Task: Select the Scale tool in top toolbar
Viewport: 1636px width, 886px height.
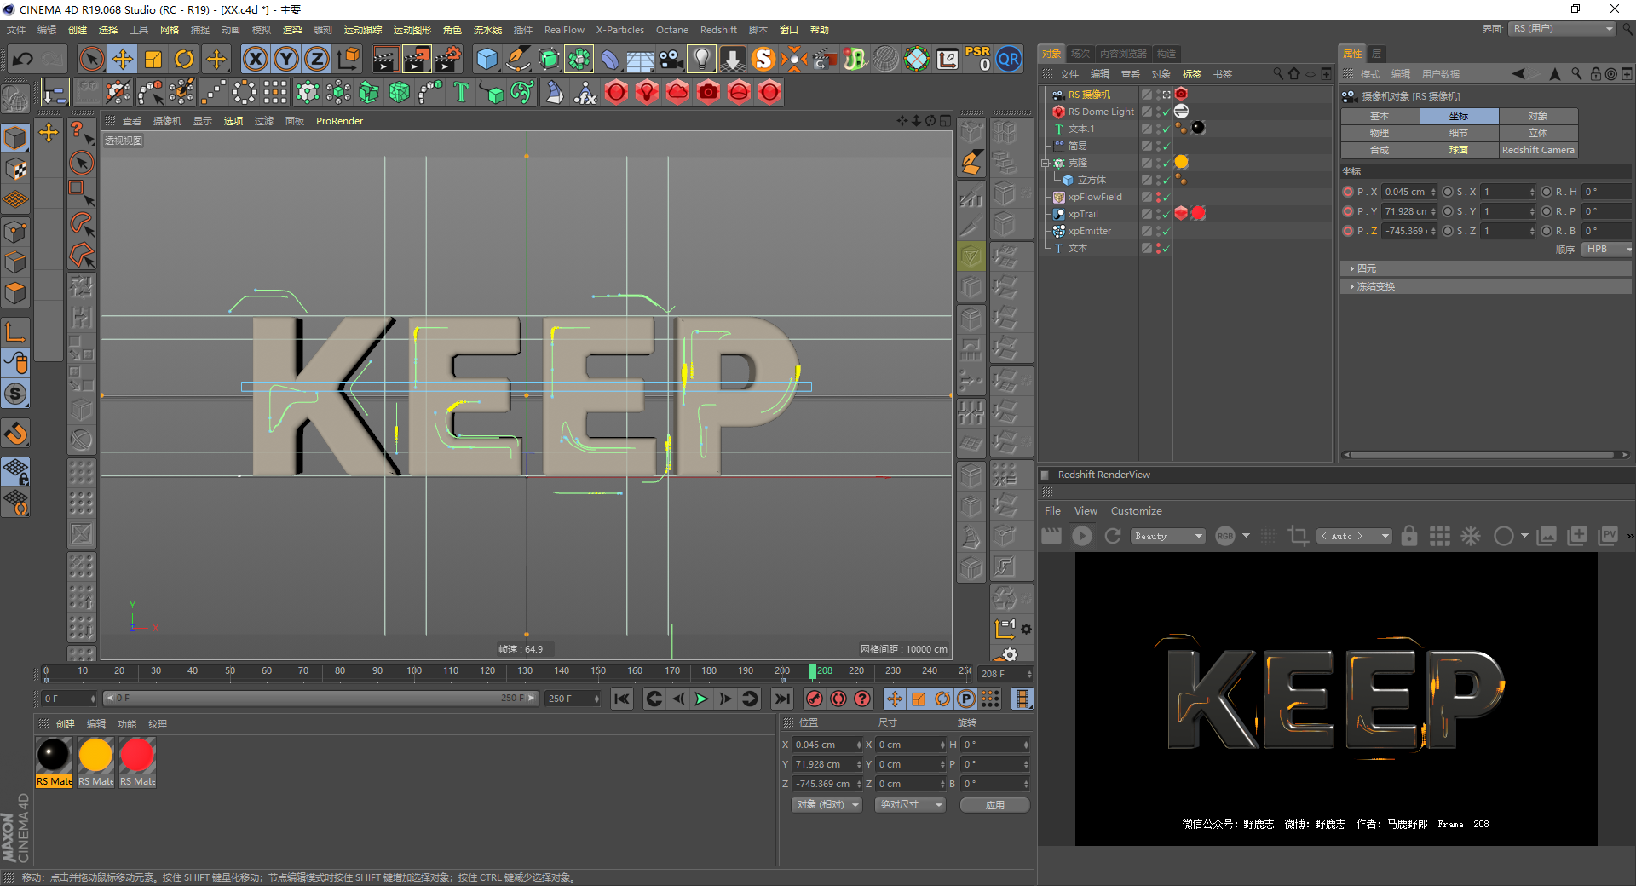Action: 153,59
